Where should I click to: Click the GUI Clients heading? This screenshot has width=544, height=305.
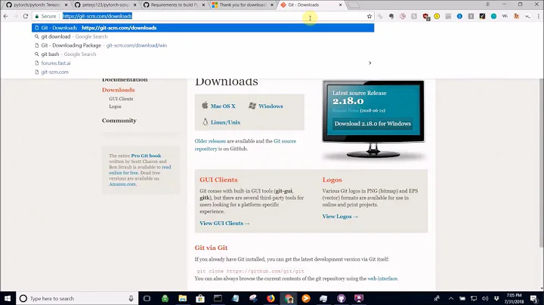point(218,180)
